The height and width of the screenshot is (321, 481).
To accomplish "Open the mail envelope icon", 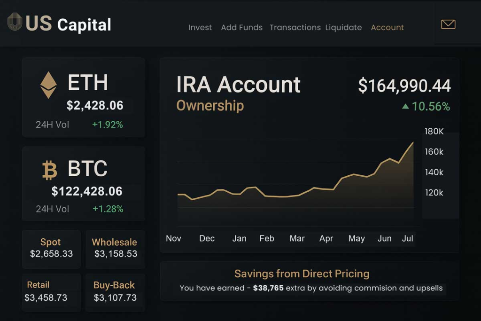I will coord(448,24).
